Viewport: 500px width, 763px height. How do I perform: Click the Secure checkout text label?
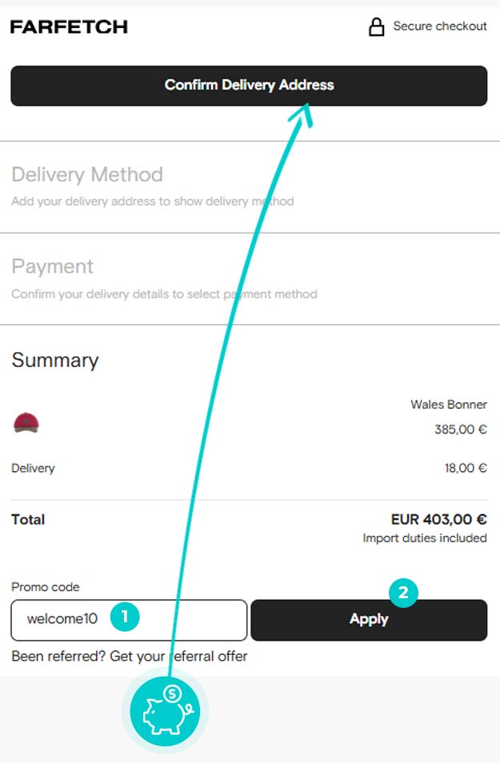(440, 26)
